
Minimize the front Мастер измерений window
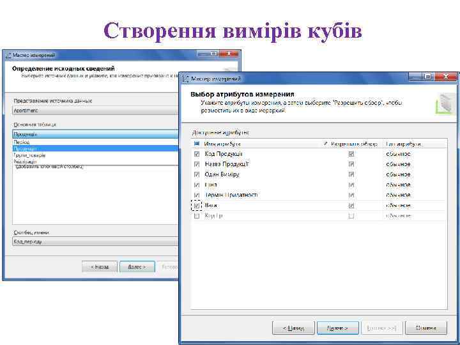pyautogui.click(x=415, y=77)
